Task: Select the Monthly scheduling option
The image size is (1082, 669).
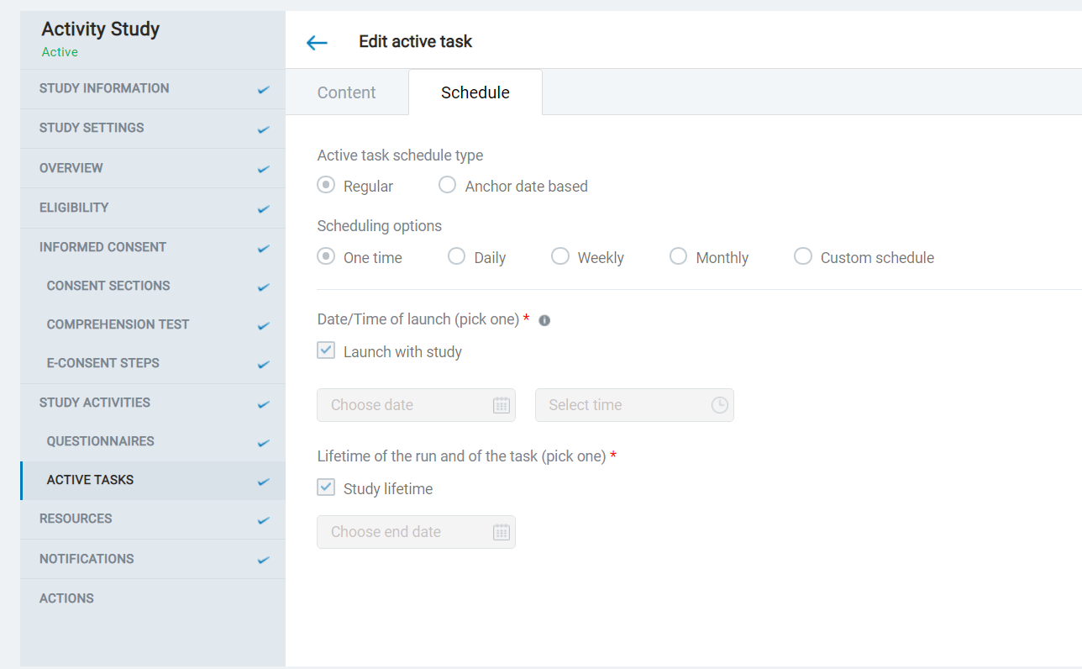Action: tap(678, 255)
